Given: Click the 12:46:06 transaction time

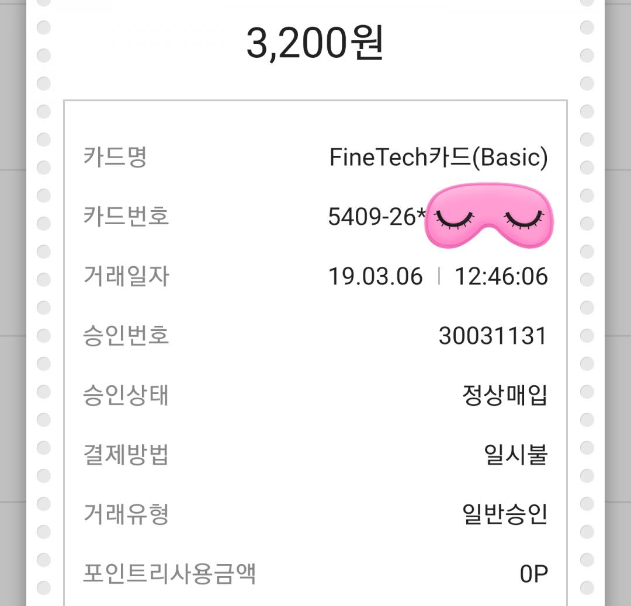Looking at the screenshot, I should point(501,277).
